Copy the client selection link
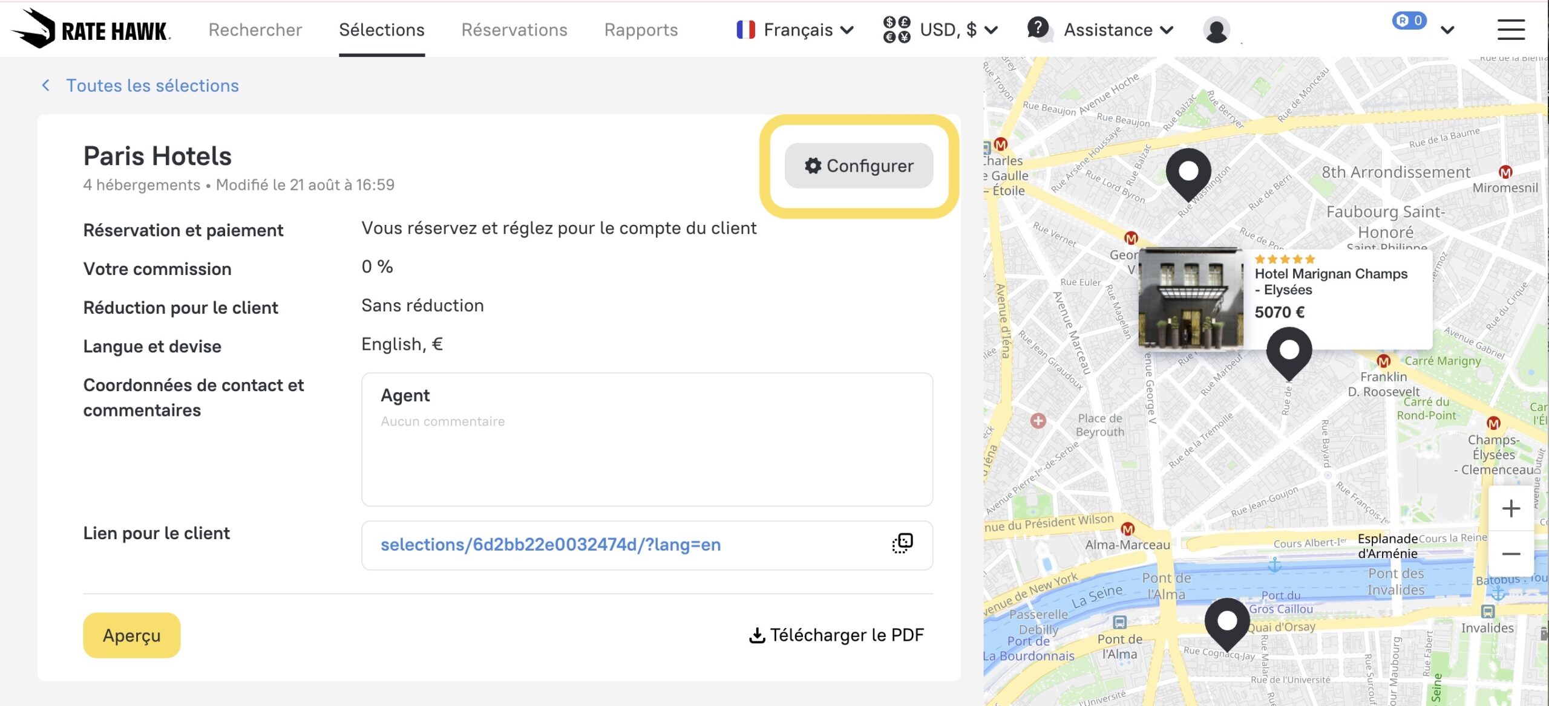 coord(902,543)
